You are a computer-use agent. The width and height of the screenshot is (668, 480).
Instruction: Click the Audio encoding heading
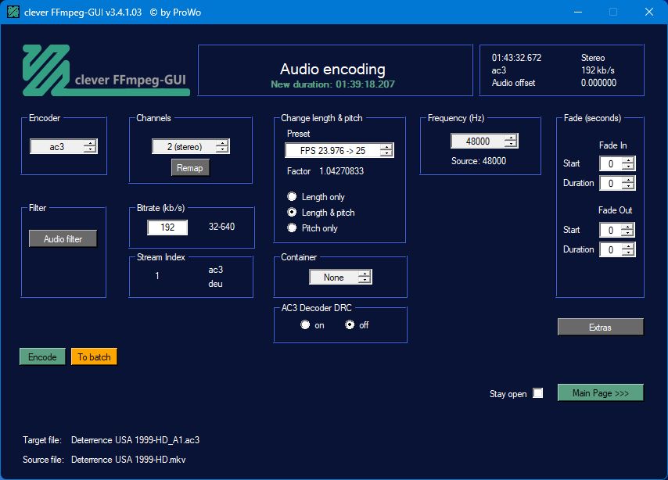[332, 69]
